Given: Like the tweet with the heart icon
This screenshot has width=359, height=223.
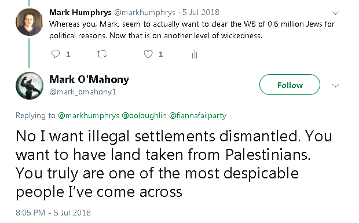Looking at the screenshot, I should (148, 54).
